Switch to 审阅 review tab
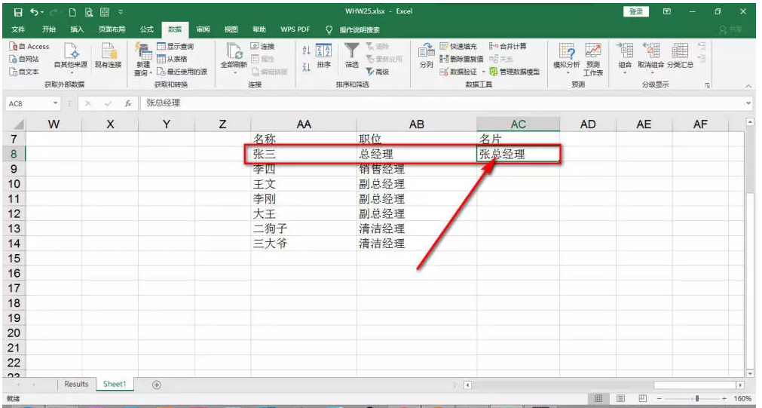 [204, 29]
